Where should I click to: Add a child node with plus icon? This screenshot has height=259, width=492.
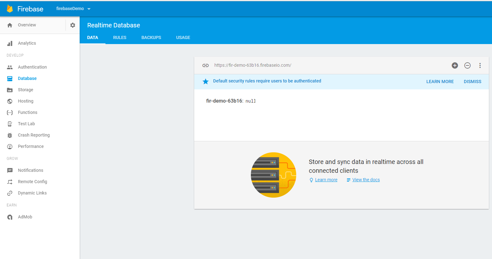point(455,65)
